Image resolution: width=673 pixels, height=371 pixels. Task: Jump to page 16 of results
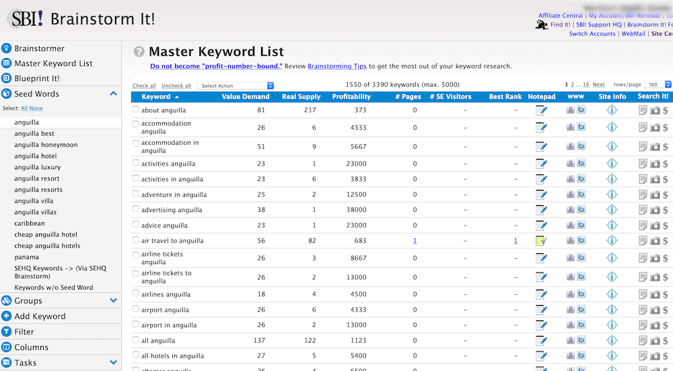(x=586, y=85)
